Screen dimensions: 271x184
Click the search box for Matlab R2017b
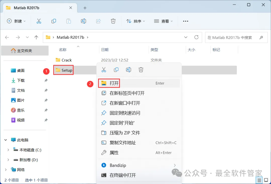point(236,37)
